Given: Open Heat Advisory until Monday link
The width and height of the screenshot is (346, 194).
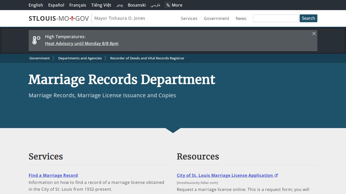Looking at the screenshot, I should point(82,43).
